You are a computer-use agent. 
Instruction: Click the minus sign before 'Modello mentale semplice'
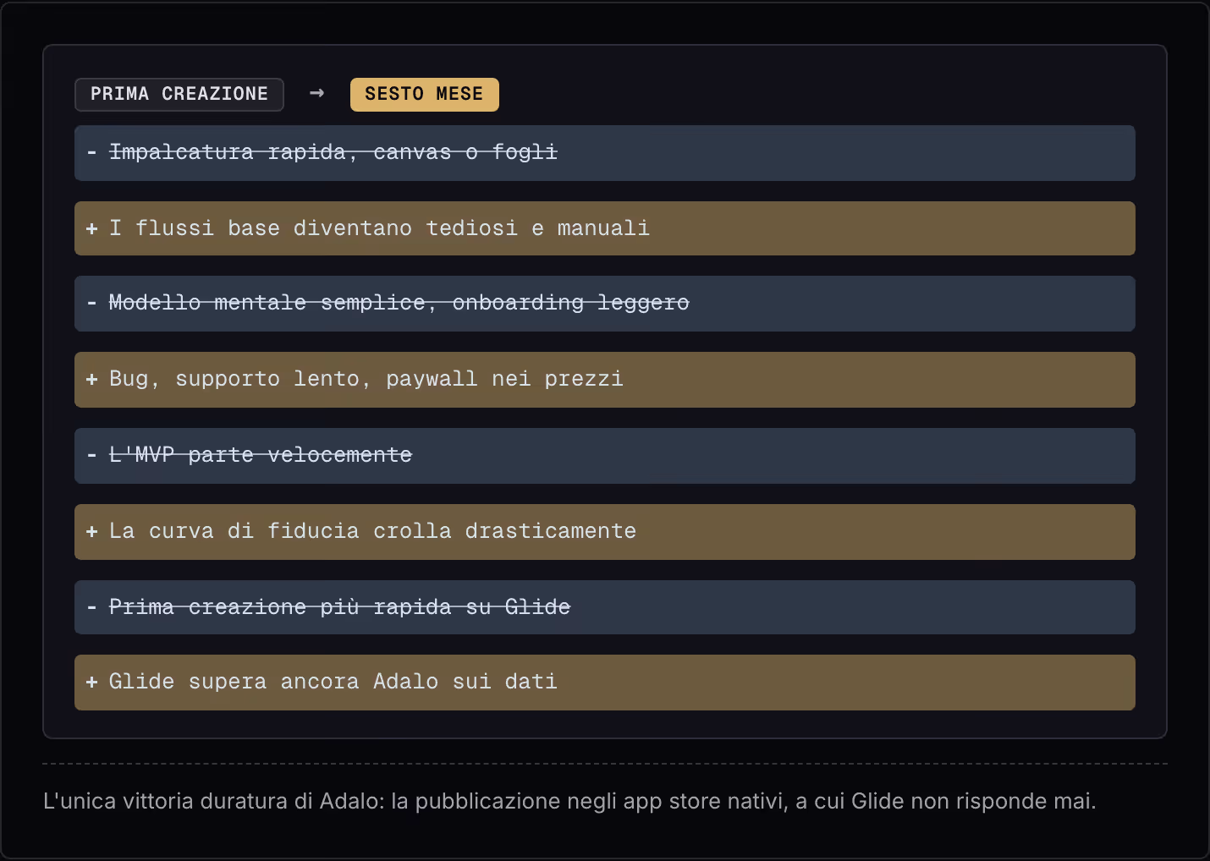(x=91, y=304)
